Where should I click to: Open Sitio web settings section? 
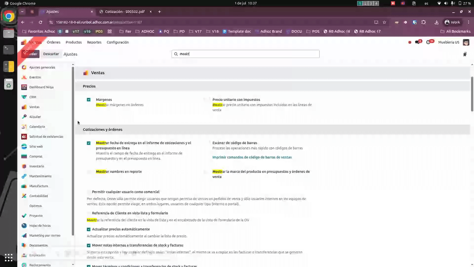click(36, 147)
